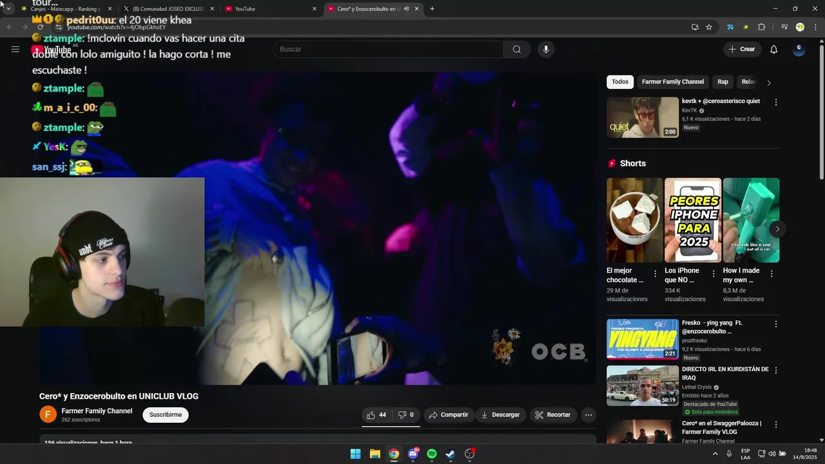This screenshot has height=464, width=825.
Task: Switch to the YouTube browser tab
Action: point(271,8)
